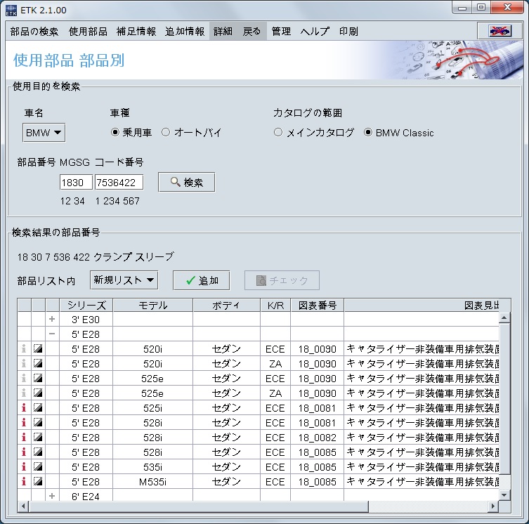Select the オートバイ radio button
Viewport: 529px width, 524px height.
pos(166,132)
